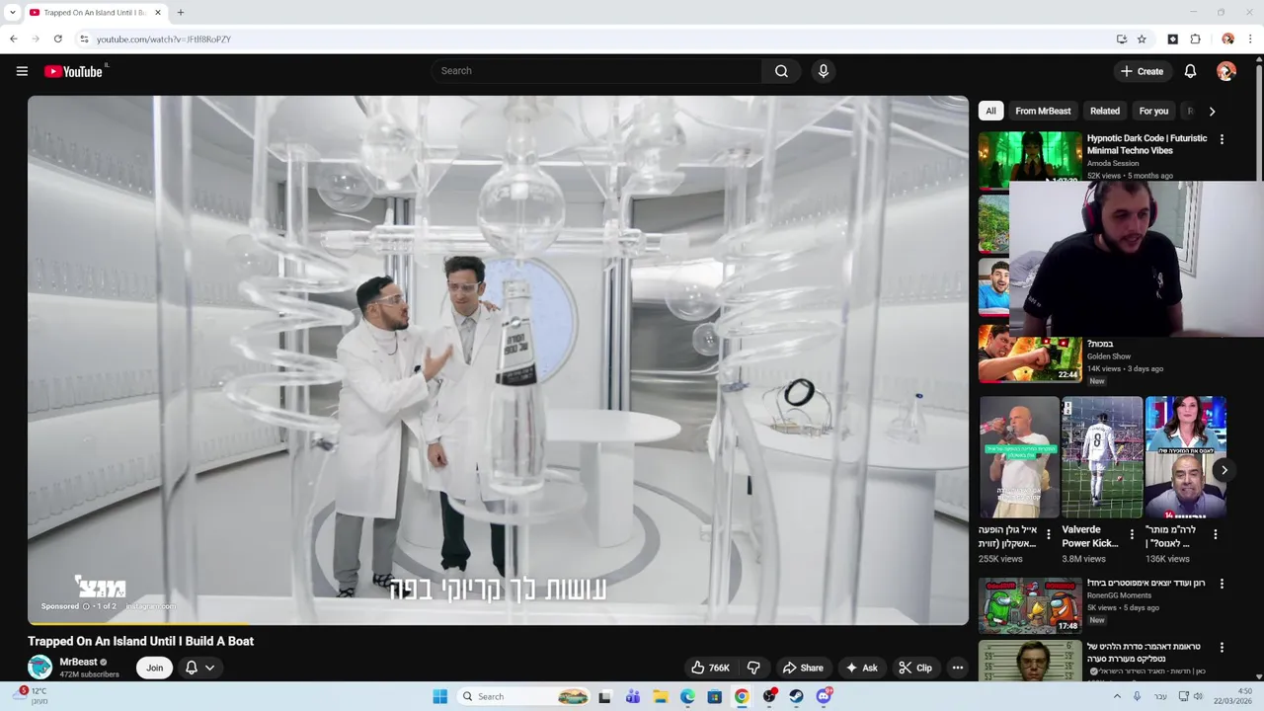
Task: Click the YouTube search magnifier button
Action: (781, 71)
